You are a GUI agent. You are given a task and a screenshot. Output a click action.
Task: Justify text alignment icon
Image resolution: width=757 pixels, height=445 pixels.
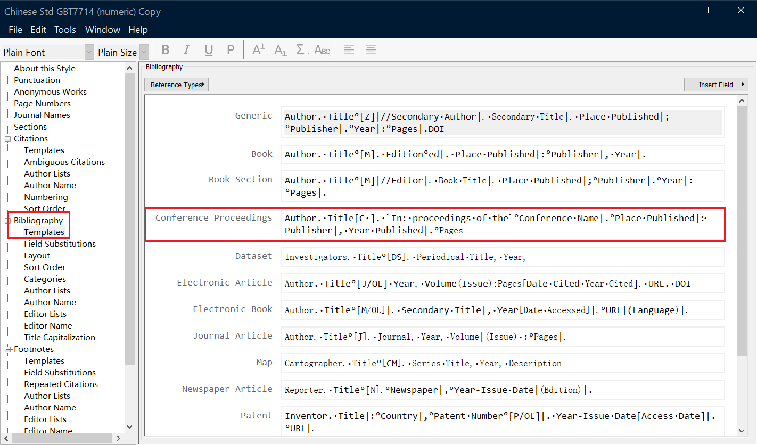[371, 50]
